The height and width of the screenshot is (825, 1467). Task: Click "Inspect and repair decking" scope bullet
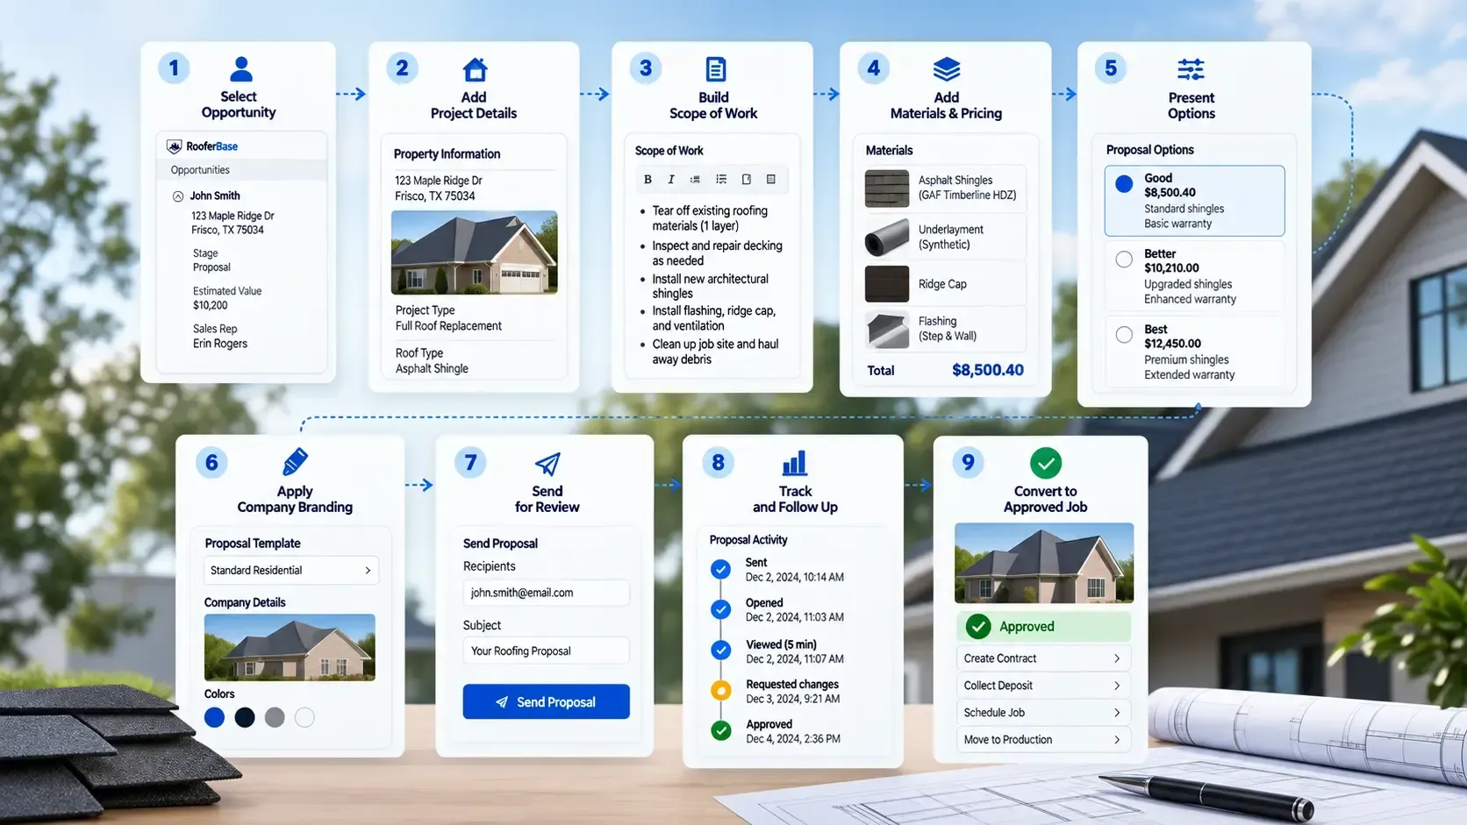(x=717, y=253)
